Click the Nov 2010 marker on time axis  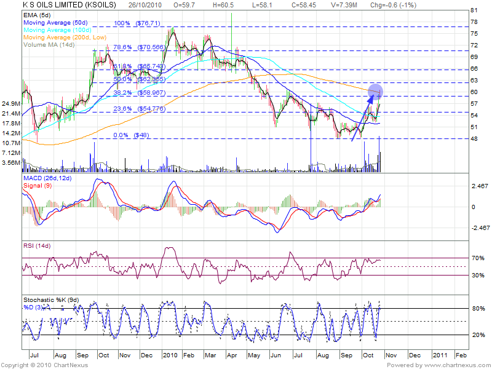click(392, 355)
